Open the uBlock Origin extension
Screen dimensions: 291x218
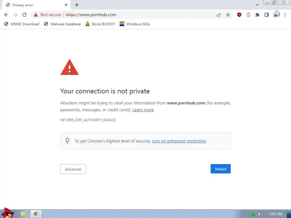[239, 15]
